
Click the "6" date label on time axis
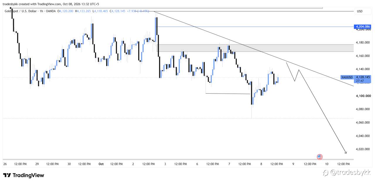(x=197, y=164)
